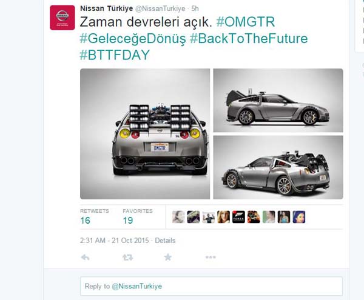Open the three-dot more options icon
Screen dimensions: 364x300
(211, 257)
